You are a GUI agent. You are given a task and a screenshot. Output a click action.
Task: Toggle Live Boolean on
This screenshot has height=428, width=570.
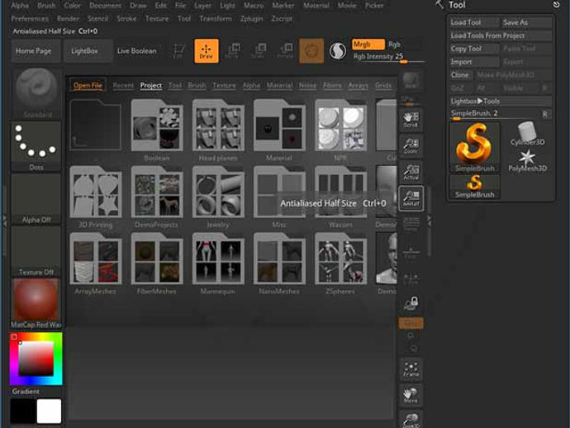coord(136,51)
